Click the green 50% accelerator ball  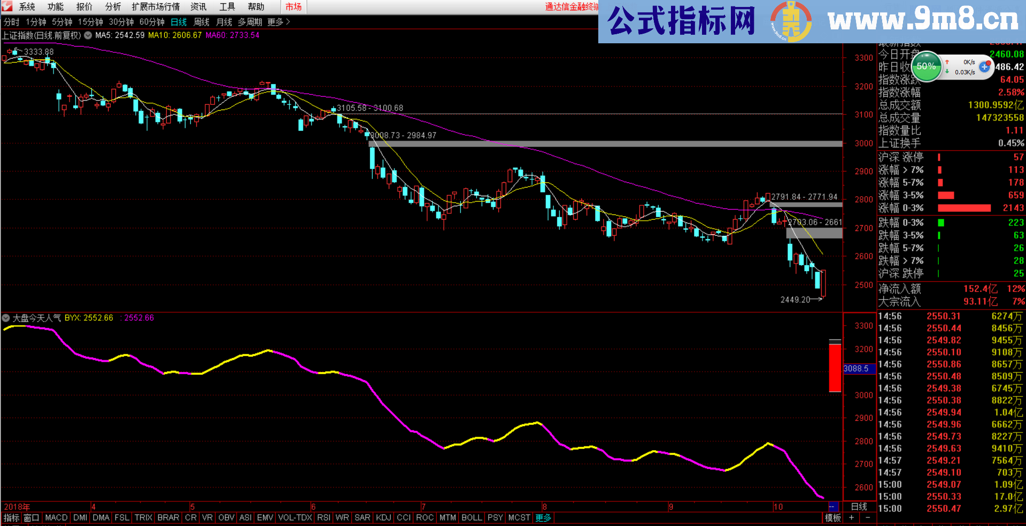tap(926, 66)
